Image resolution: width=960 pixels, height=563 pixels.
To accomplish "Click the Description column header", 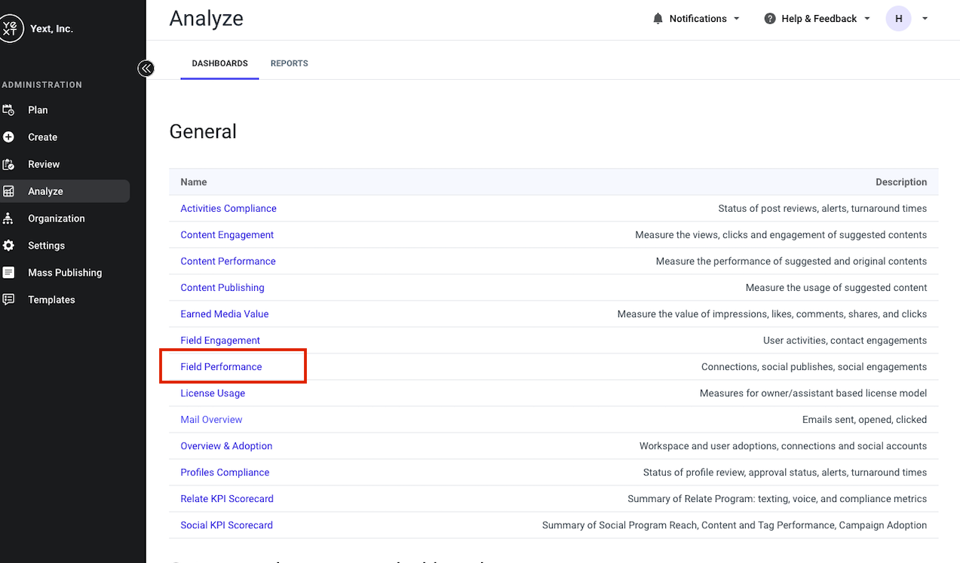I will [x=901, y=182].
